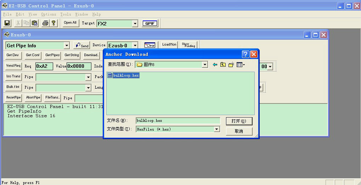Expand the look-in folder dropdown
Viewport: 361px width, 185px height.
pos(204,65)
